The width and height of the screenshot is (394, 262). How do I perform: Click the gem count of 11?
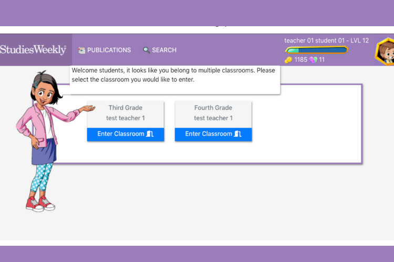point(322,60)
